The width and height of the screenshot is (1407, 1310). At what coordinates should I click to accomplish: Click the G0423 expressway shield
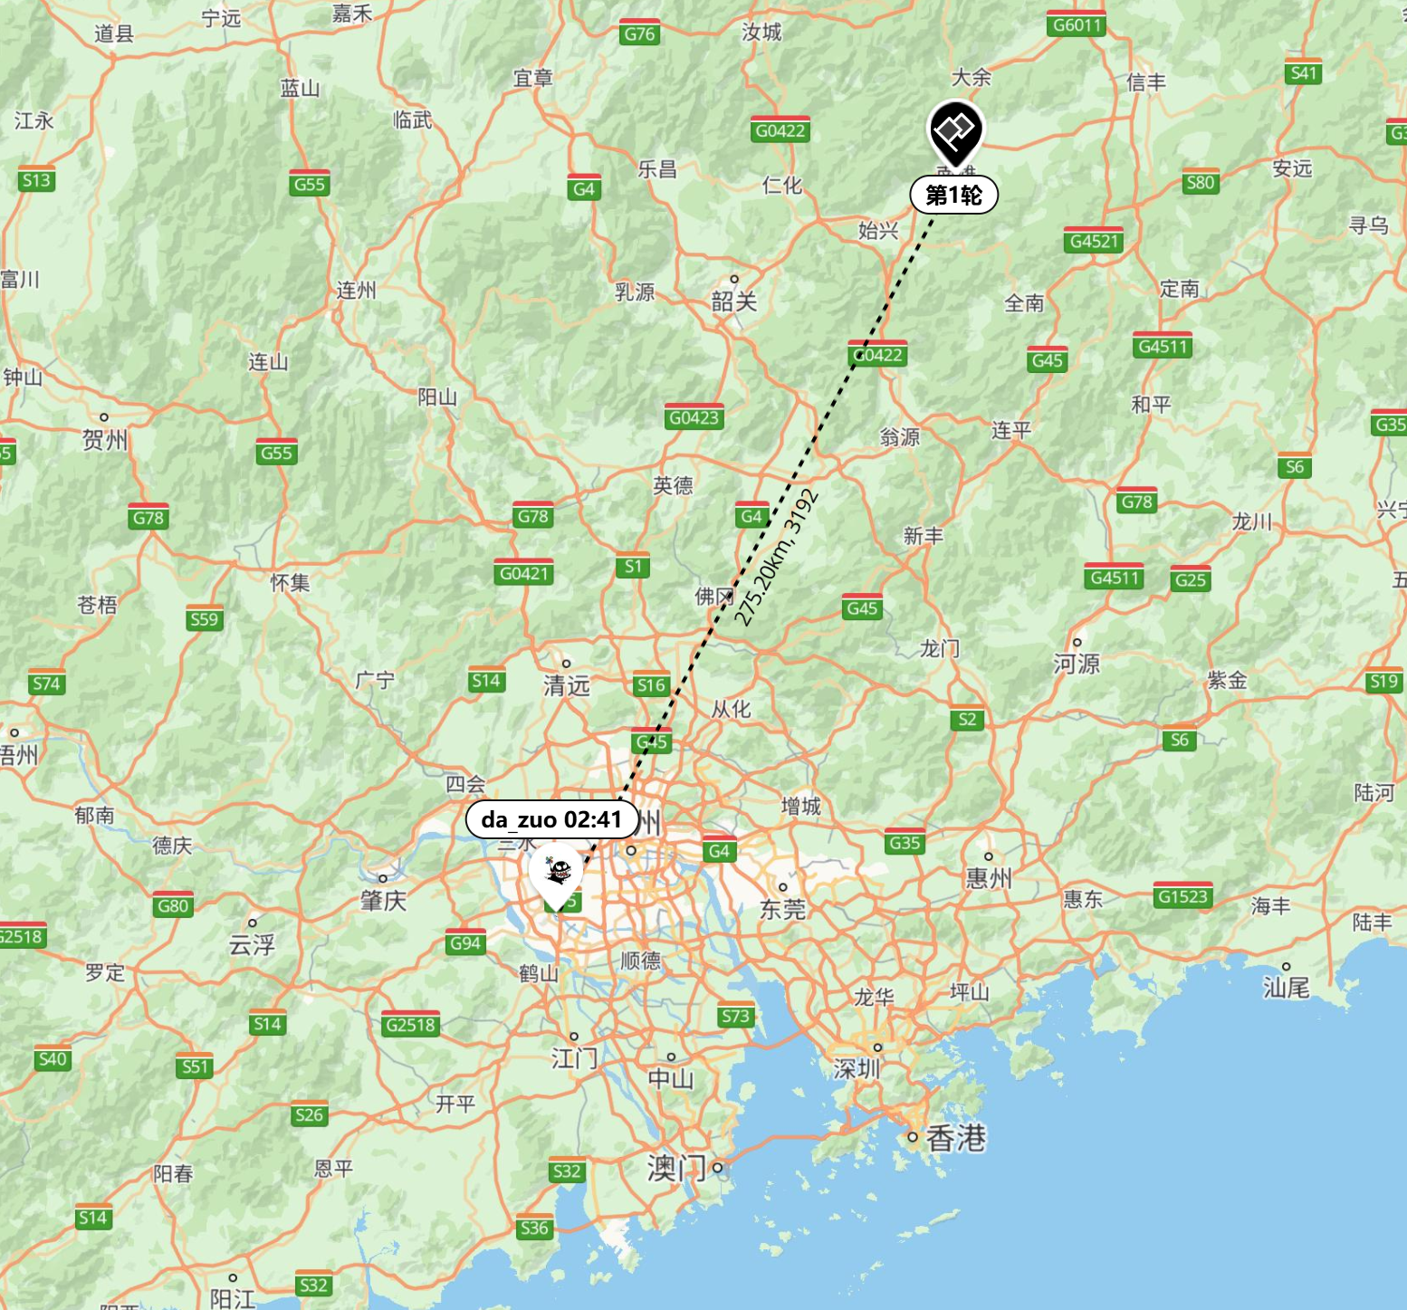pyautogui.click(x=694, y=417)
